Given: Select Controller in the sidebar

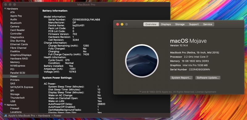Looking at the screenshot, I should 16,34.
